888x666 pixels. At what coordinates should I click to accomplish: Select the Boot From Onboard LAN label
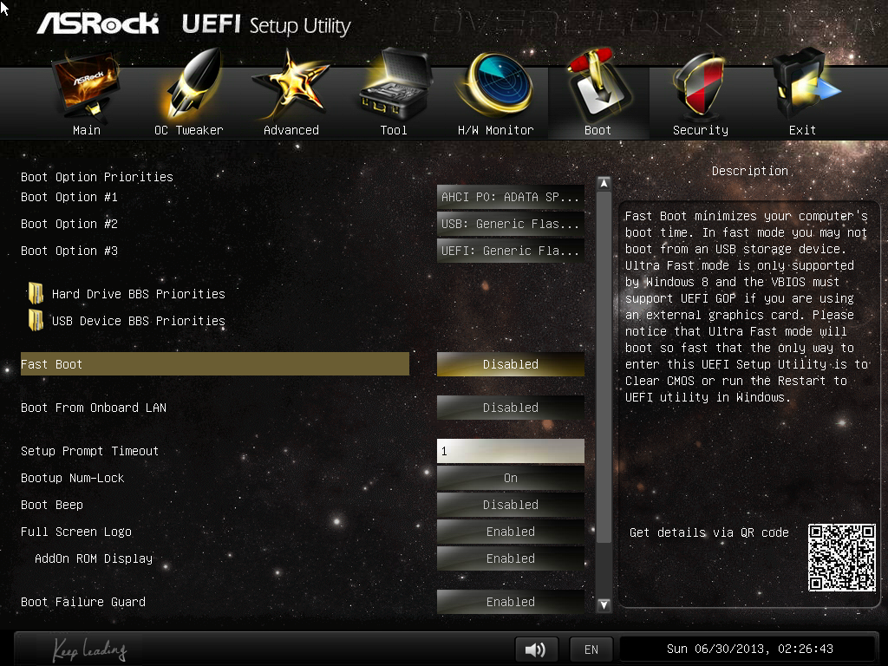pos(94,408)
